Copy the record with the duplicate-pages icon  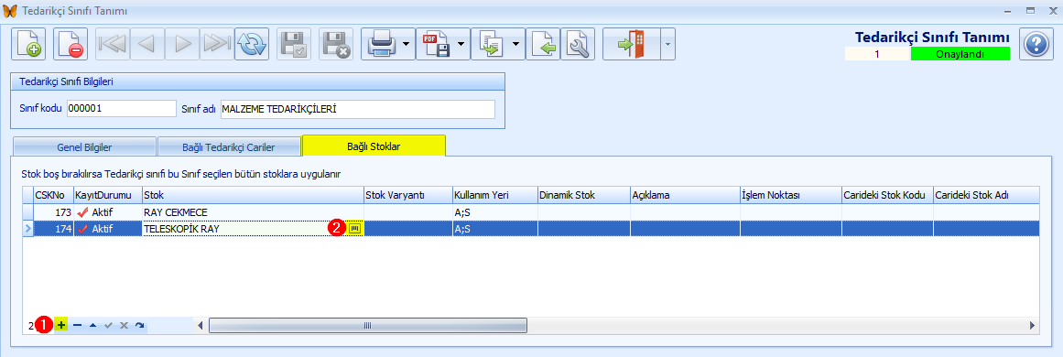tap(490, 45)
